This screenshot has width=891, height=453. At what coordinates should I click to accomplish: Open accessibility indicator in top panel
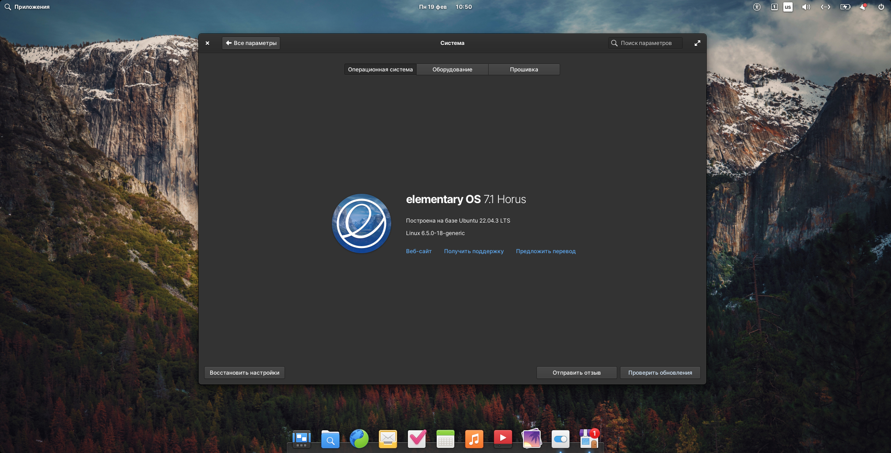[x=757, y=7]
